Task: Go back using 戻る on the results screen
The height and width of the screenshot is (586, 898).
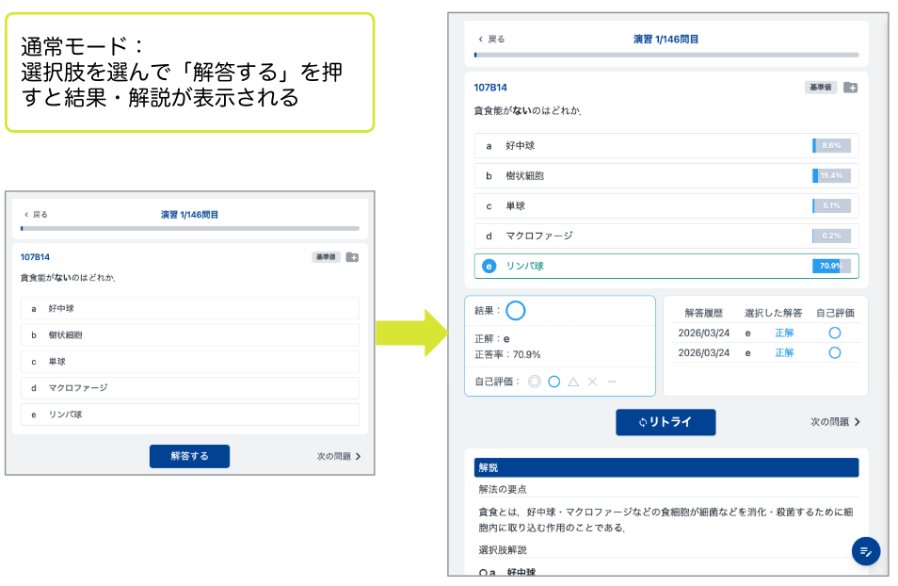Action: point(491,40)
